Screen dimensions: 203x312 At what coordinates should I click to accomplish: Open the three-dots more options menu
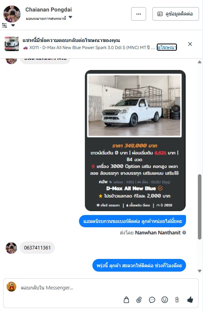point(139,14)
